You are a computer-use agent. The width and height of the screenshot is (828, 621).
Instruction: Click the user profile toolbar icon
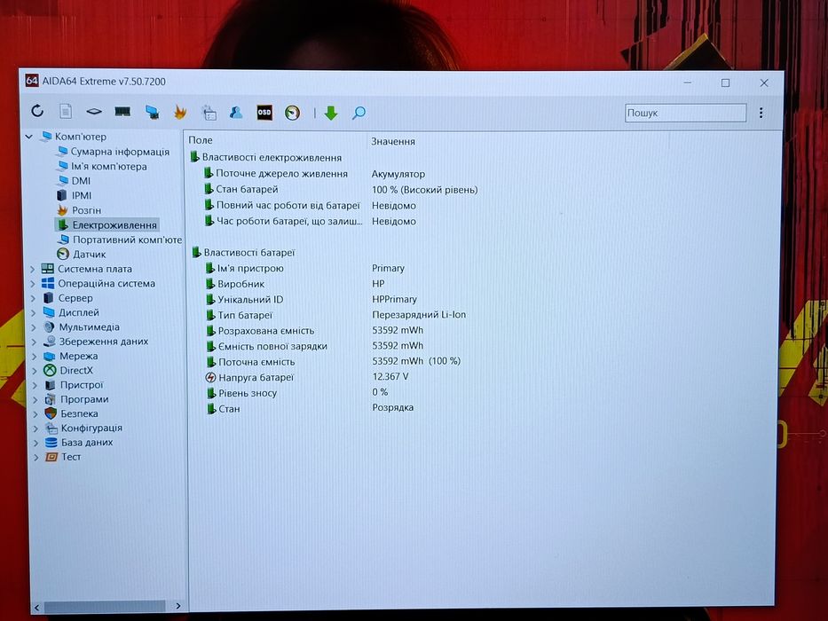(x=236, y=112)
